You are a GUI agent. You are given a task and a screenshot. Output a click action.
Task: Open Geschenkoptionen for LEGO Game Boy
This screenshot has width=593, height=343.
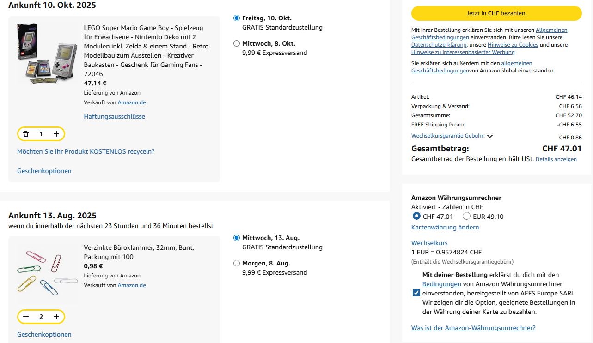click(44, 171)
